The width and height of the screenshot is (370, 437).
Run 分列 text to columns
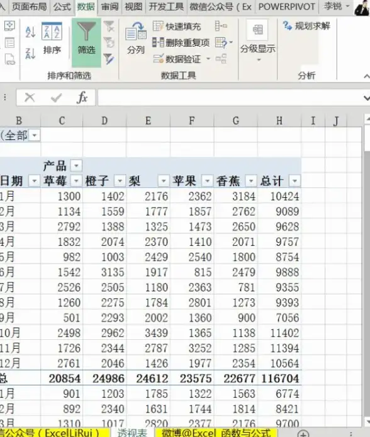pyautogui.click(x=135, y=38)
